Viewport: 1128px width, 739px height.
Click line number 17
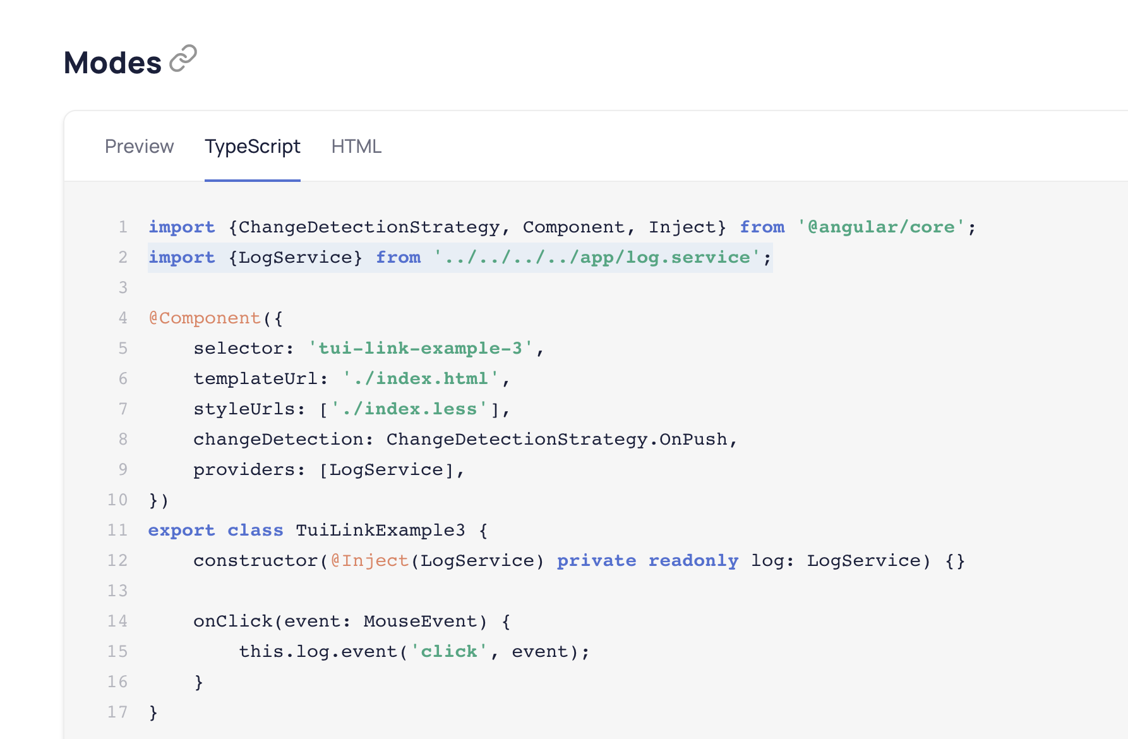tap(116, 712)
